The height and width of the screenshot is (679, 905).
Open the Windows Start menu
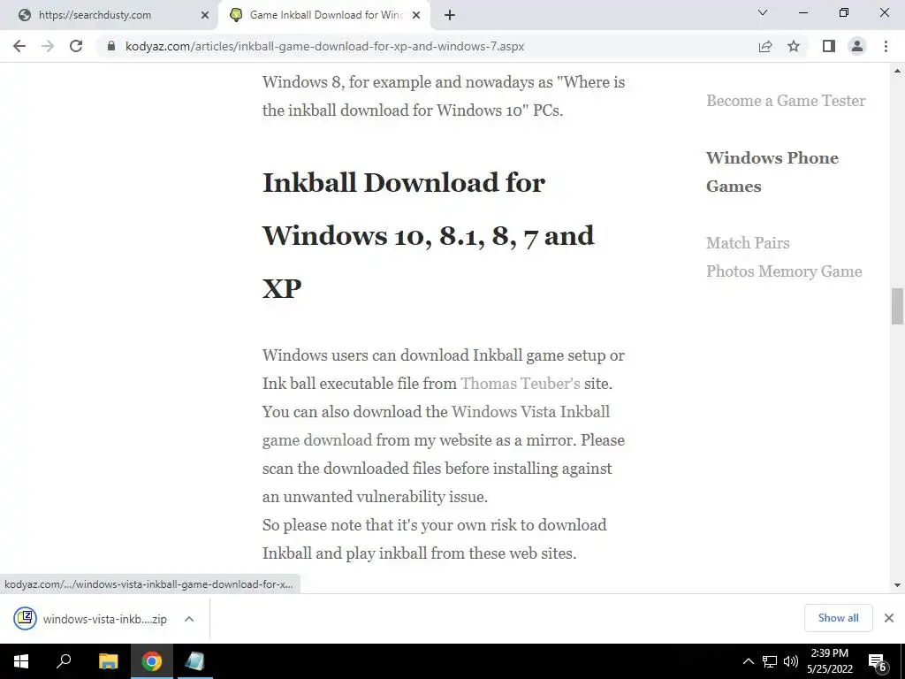pyautogui.click(x=21, y=661)
